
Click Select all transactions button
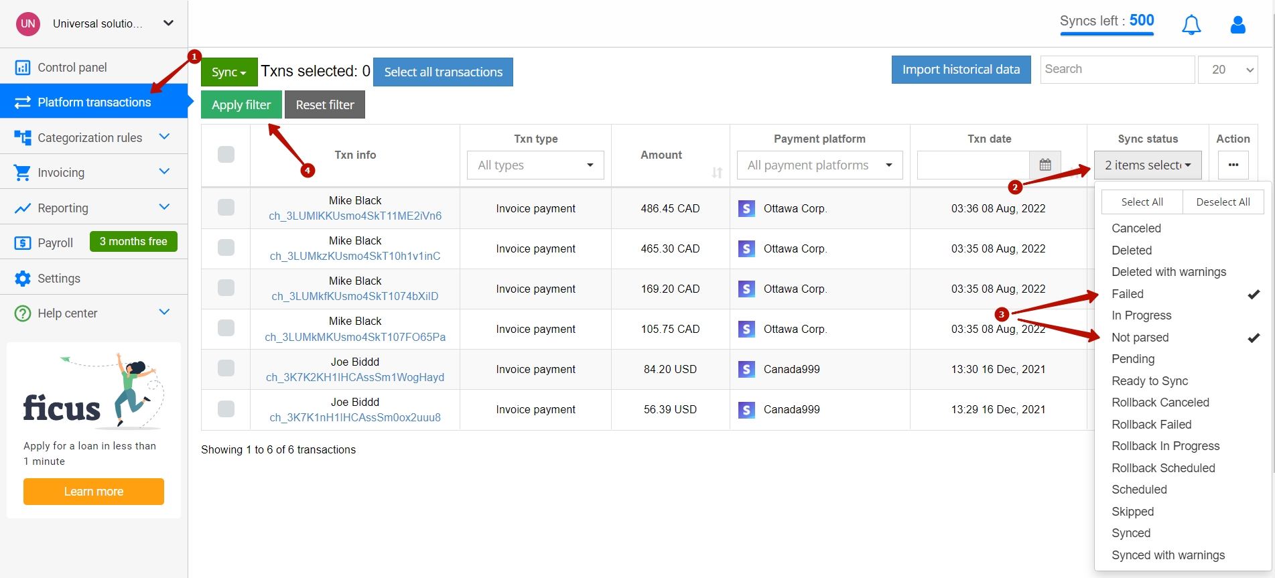coord(443,72)
